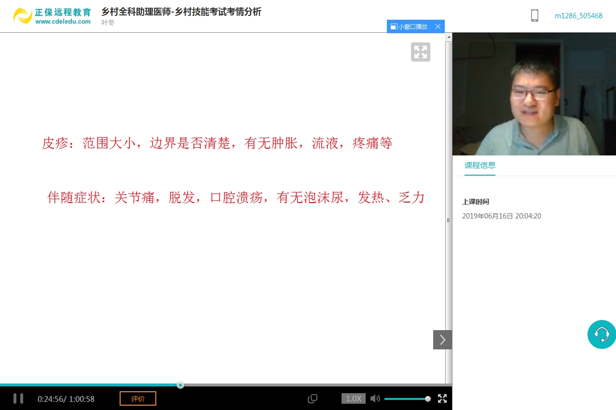Toggle 小窗口播放 mini window mode
616x410 pixels.
[x=409, y=26]
